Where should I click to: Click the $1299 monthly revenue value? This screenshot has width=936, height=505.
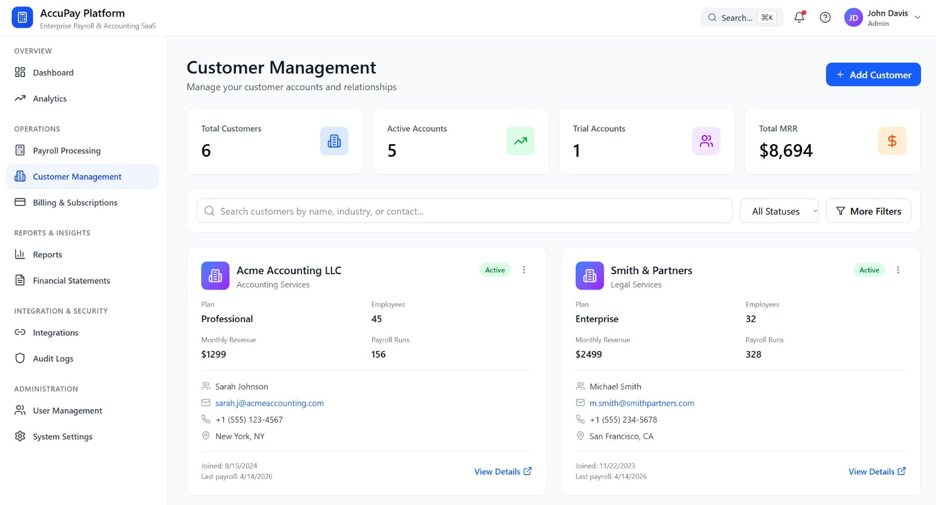[213, 354]
